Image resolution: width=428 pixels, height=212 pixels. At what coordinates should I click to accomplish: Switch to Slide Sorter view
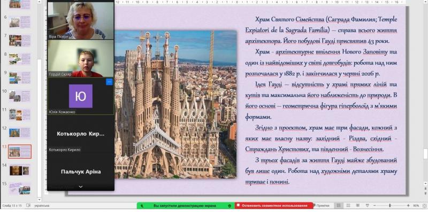(348, 206)
